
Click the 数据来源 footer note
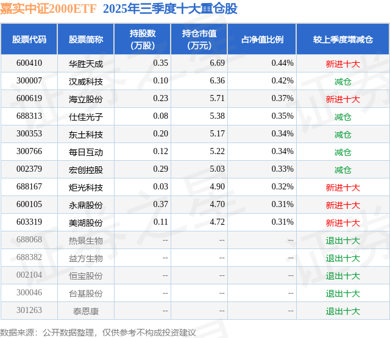pyautogui.click(x=98, y=333)
